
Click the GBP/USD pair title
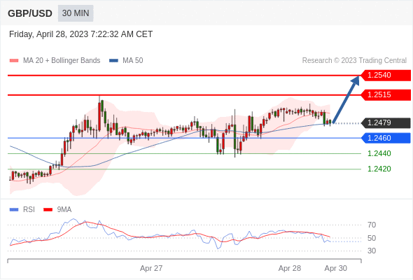point(30,13)
